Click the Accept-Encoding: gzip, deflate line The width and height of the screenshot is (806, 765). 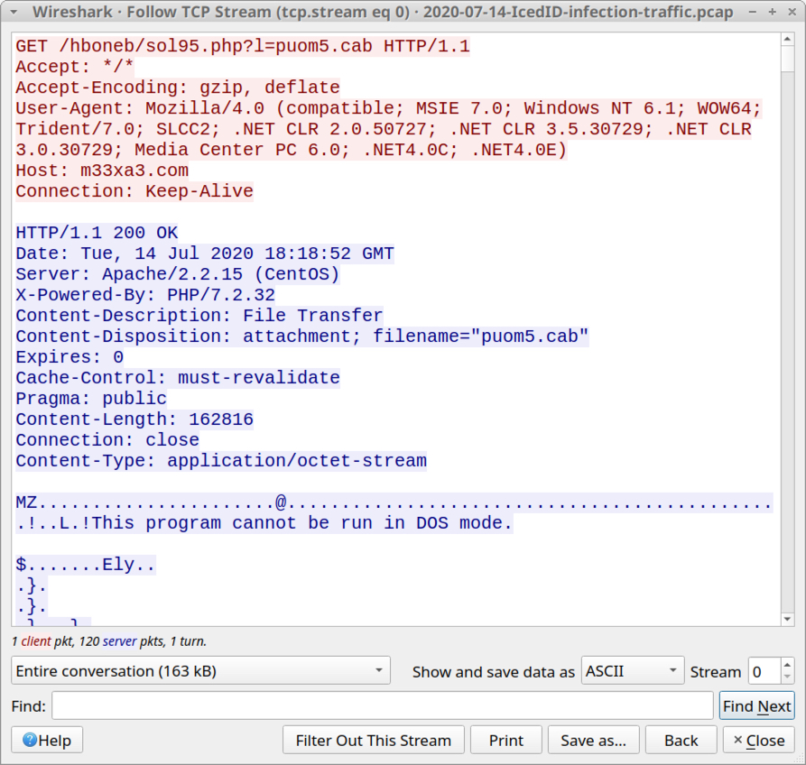click(177, 88)
